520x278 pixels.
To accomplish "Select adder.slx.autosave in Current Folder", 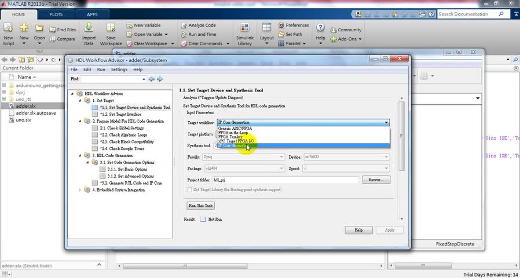I will coord(36,113).
